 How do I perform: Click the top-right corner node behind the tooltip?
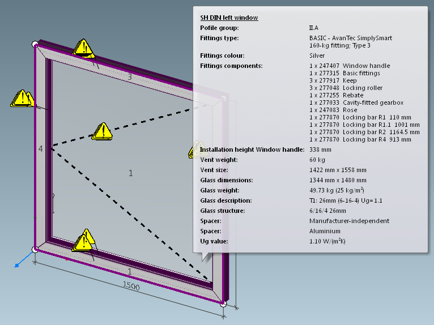(x=224, y=99)
